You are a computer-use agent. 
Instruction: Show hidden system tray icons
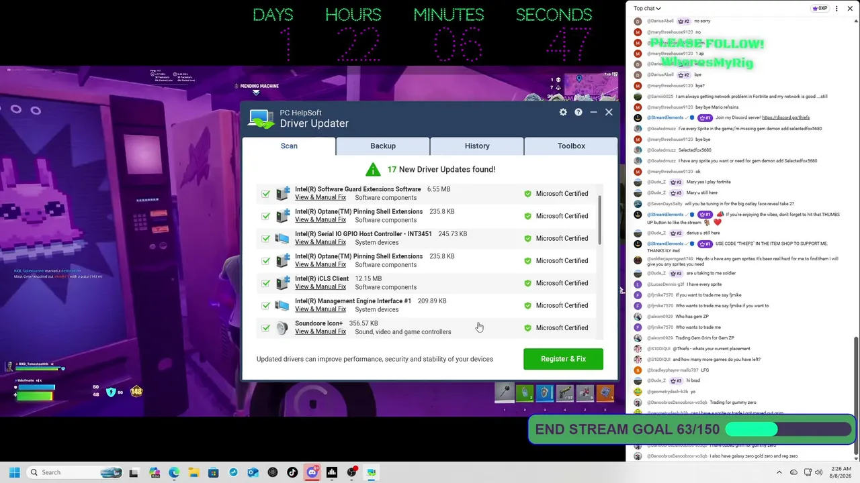pyautogui.click(x=779, y=472)
